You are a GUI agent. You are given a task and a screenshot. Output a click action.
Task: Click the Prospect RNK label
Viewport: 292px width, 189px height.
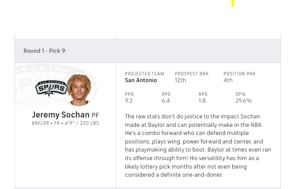(192, 74)
